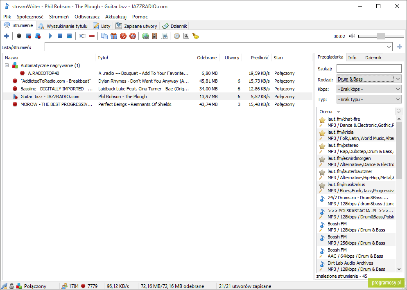407x290 pixels.
Task: Open the Pomoc menu
Action: pyautogui.click(x=140, y=17)
